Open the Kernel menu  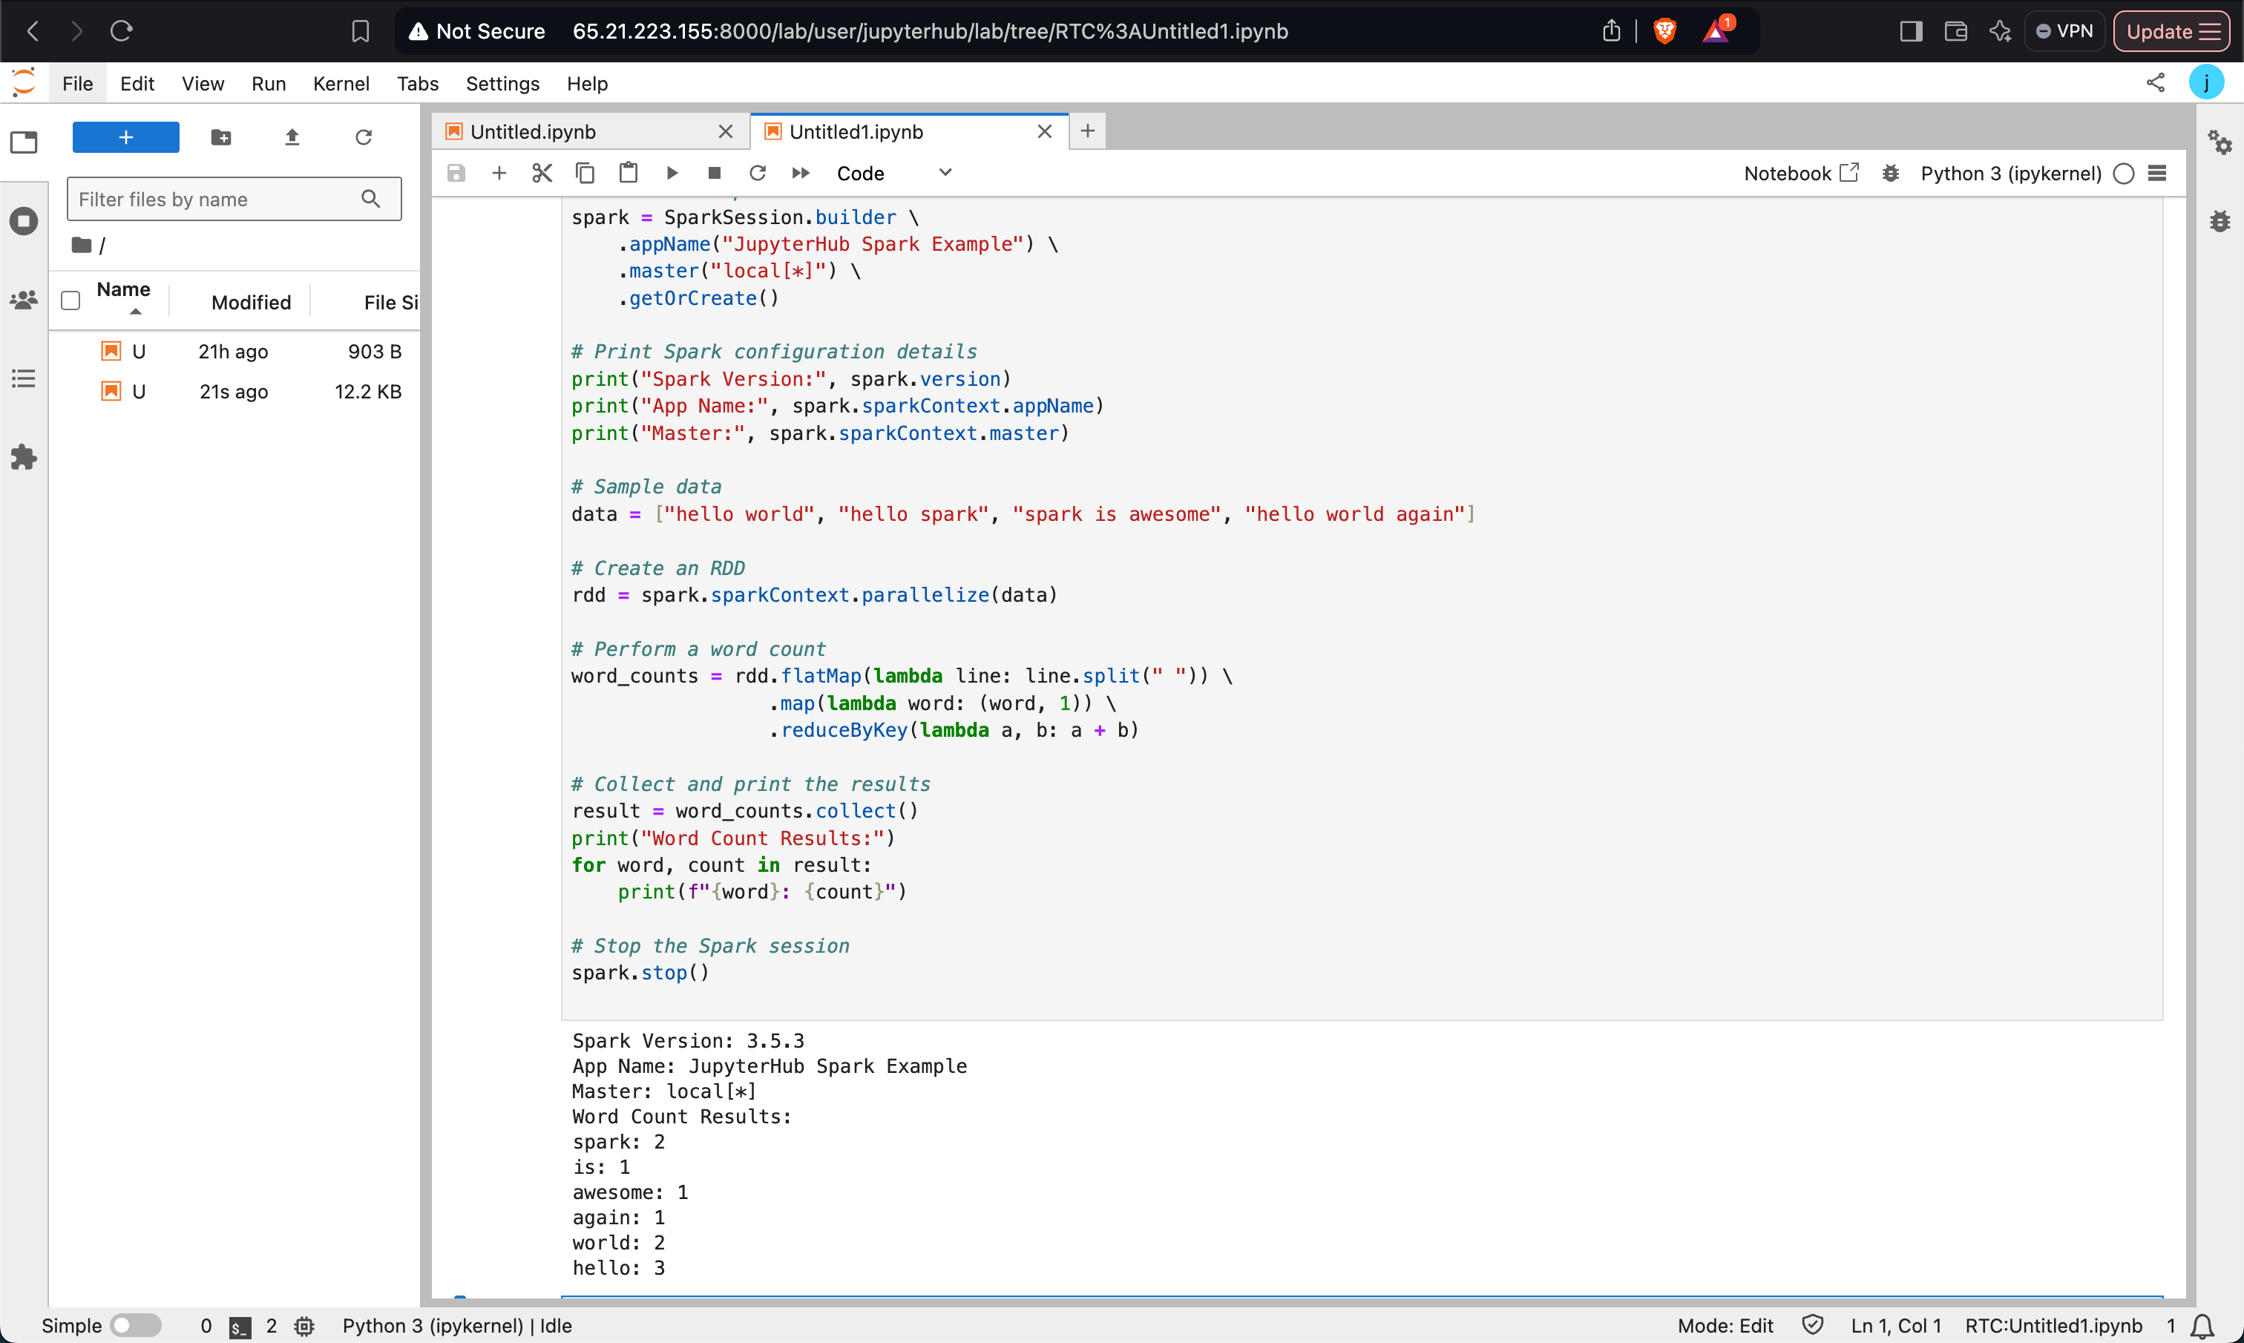pos(341,83)
